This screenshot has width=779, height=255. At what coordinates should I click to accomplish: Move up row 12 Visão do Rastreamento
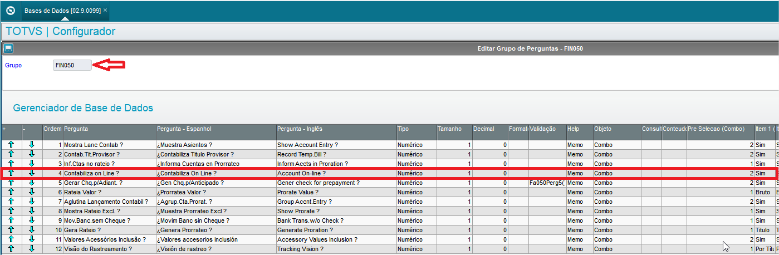[11, 249]
